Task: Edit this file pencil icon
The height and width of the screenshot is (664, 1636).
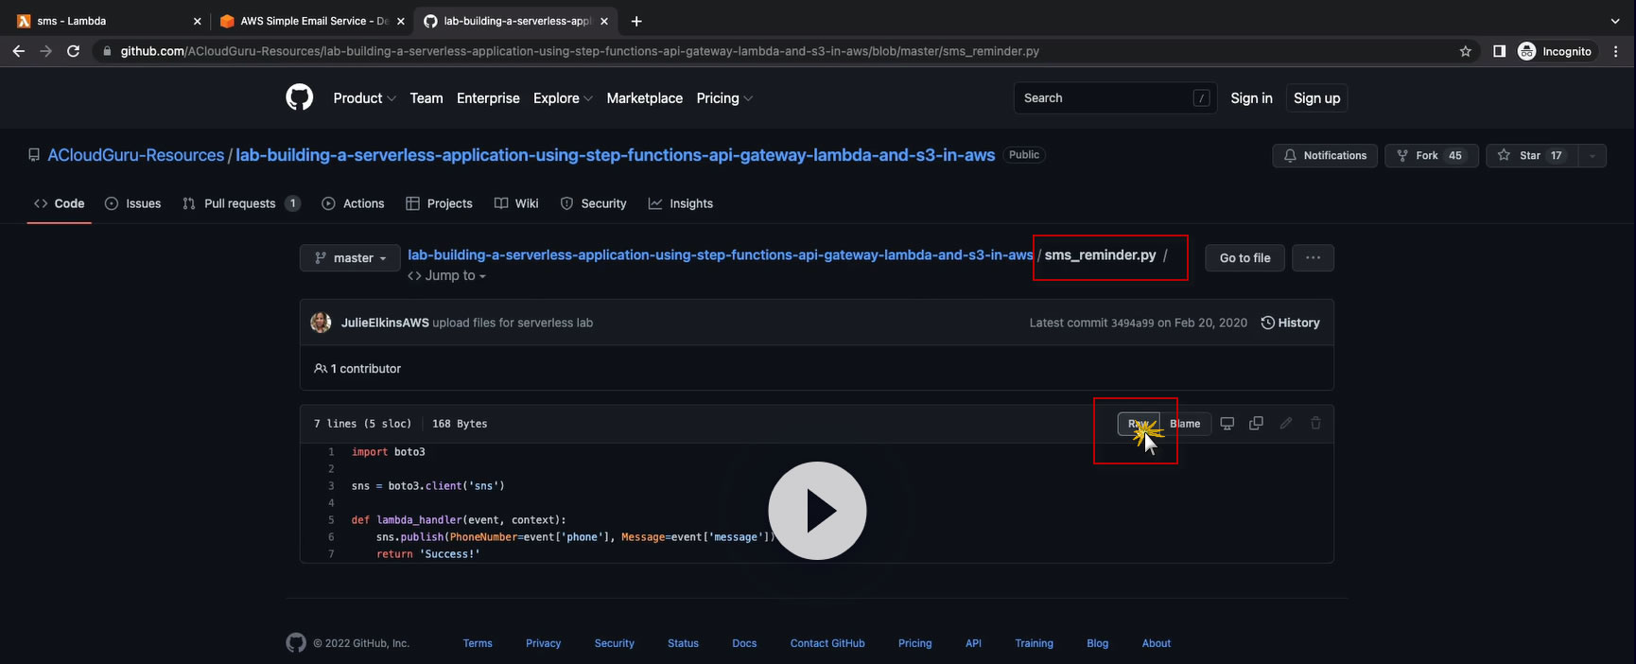Action: 1286,423
